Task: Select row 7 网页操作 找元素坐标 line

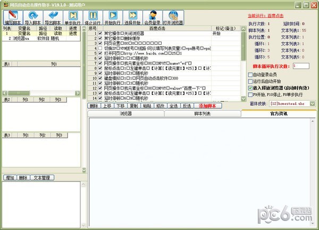Action: click(x=164, y=63)
